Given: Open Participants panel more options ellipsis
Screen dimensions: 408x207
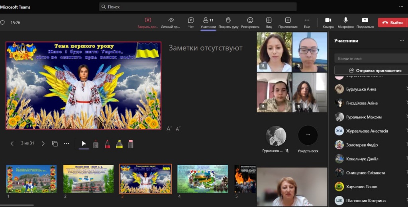Looking at the screenshot, I should pyautogui.click(x=402, y=41).
